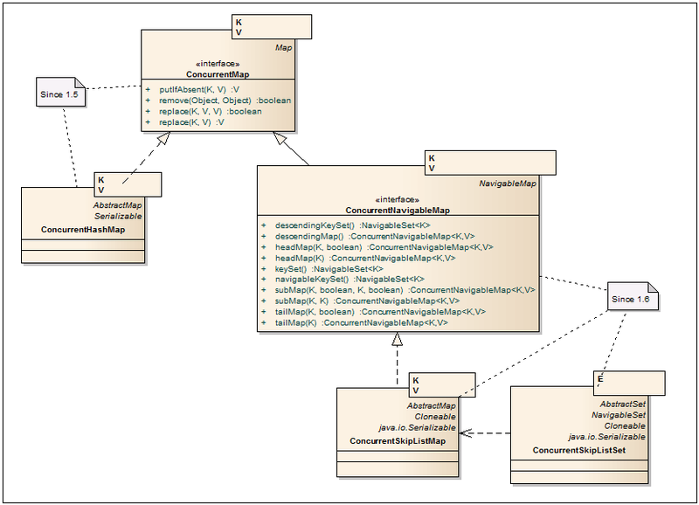
Task: Click the K V template box on ConcurrentMap
Action: tap(272, 27)
